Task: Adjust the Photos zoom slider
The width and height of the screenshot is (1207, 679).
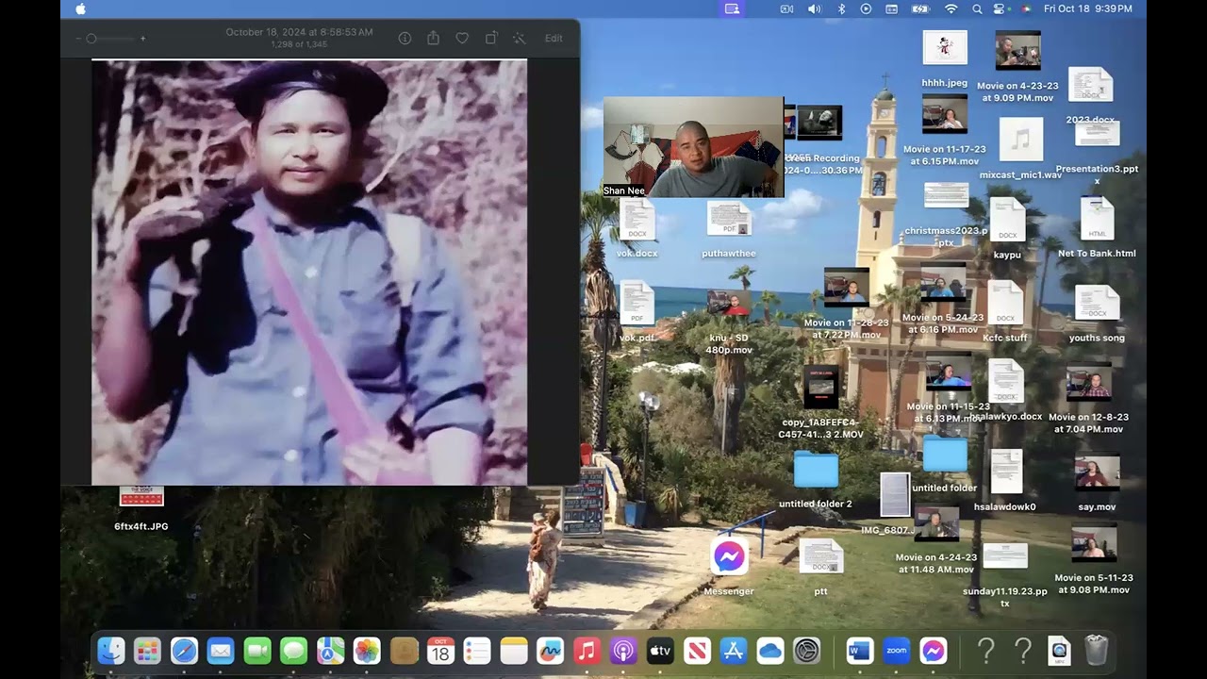Action: pyautogui.click(x=110, y=39)
